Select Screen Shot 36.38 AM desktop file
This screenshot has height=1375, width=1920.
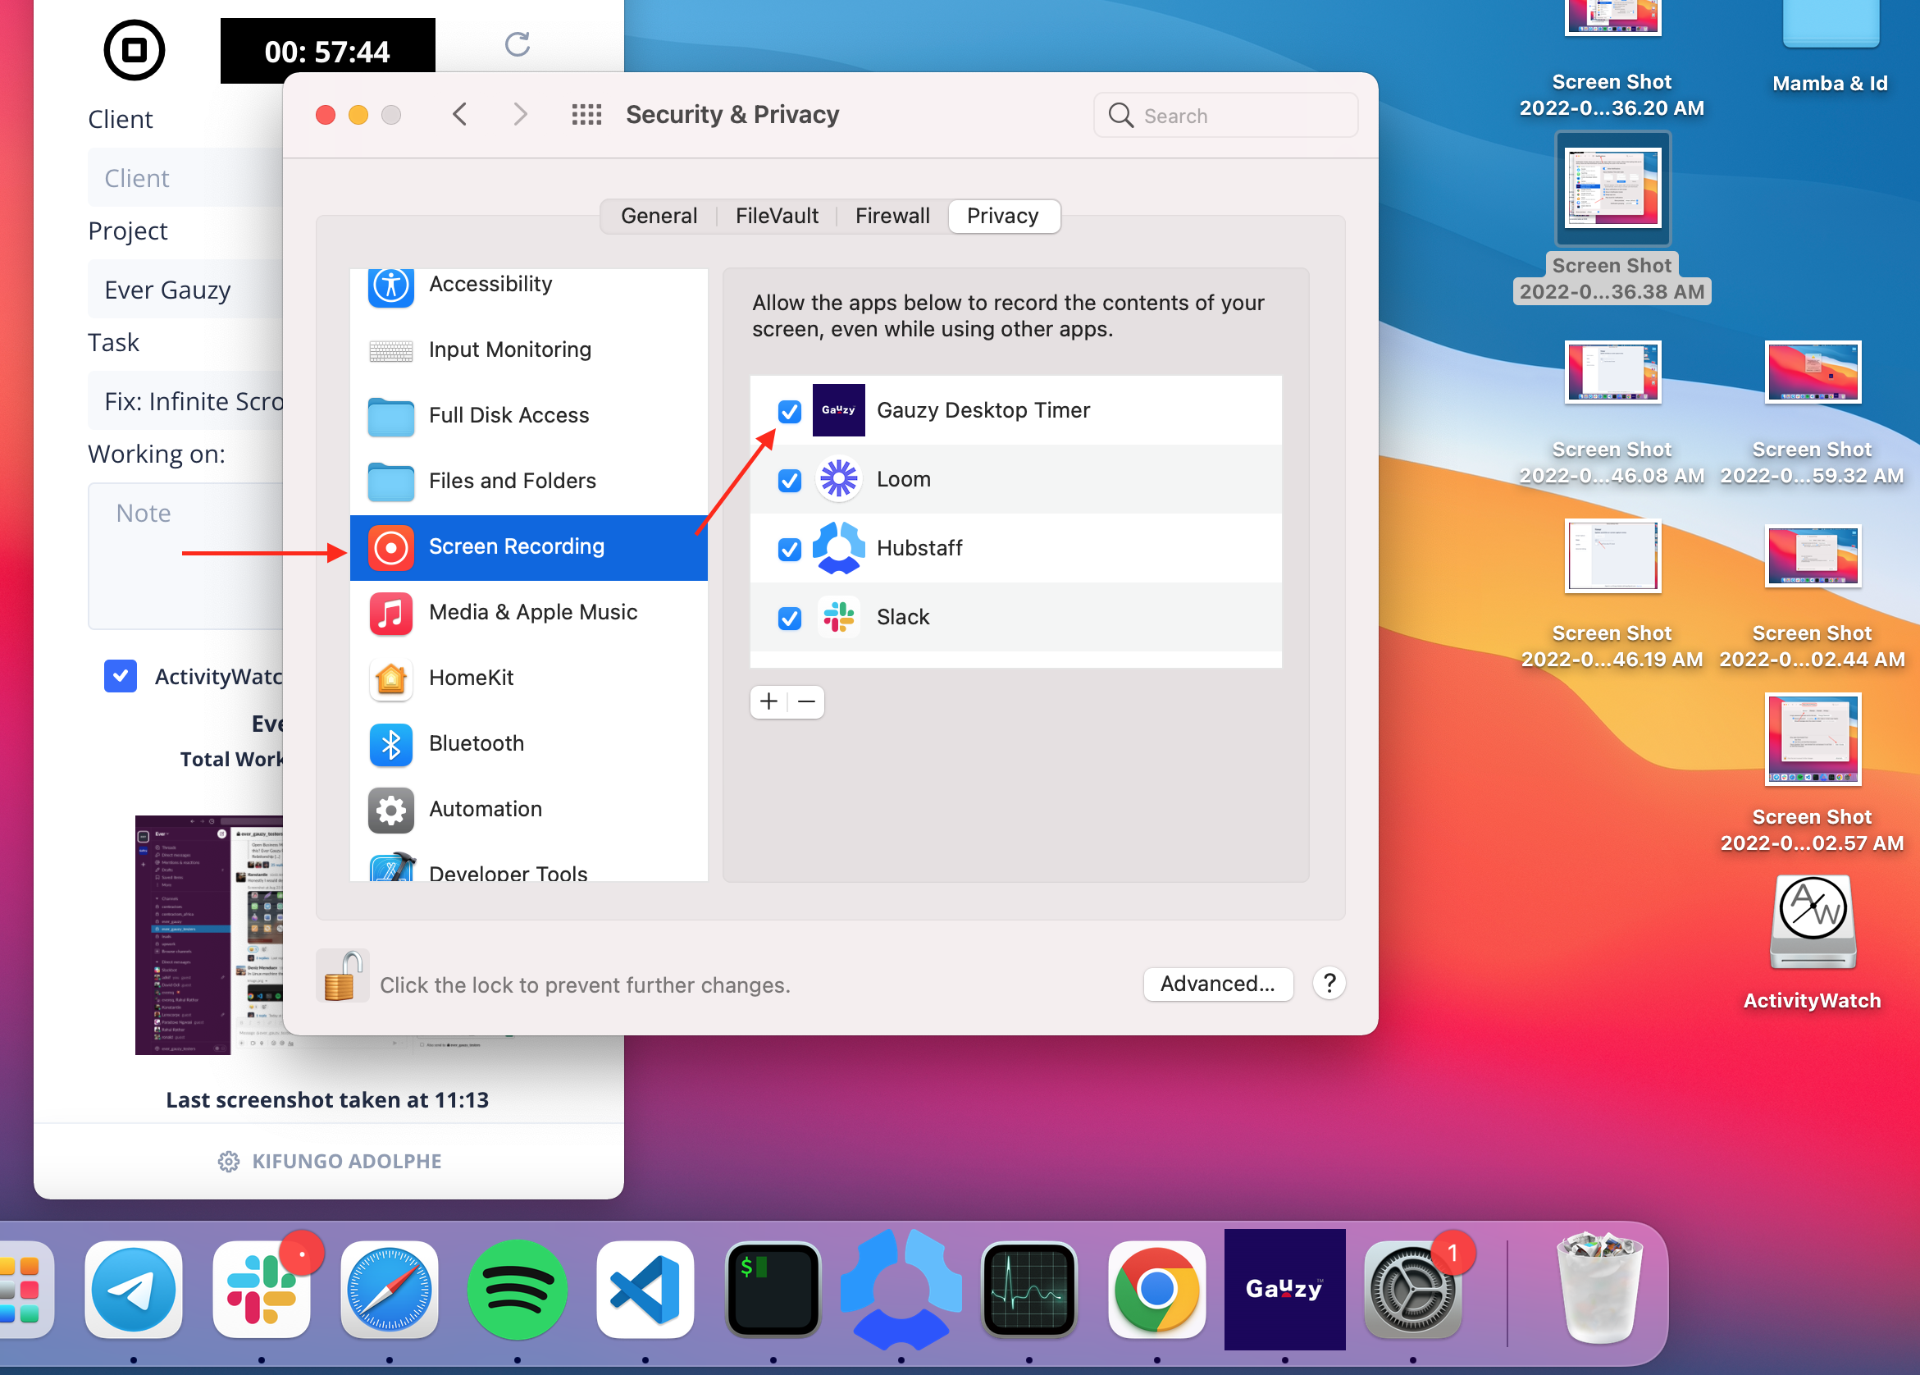[x=1612, y=188]
